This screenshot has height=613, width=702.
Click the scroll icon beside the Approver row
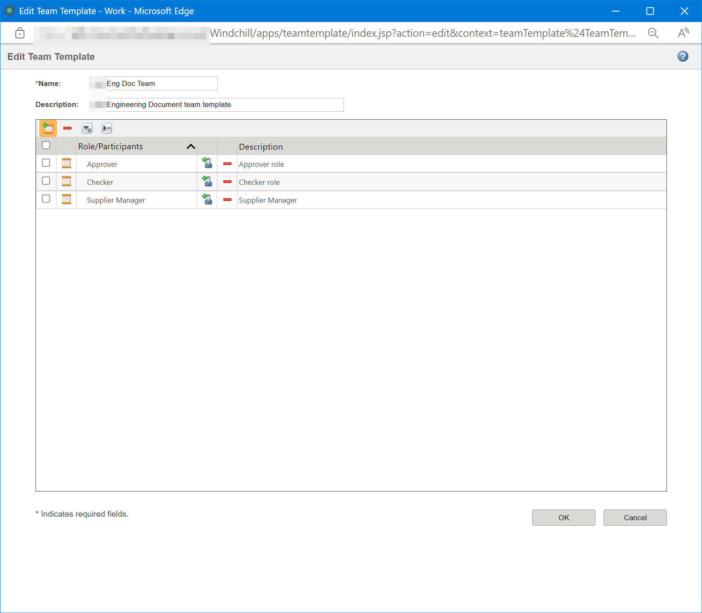[66, 163]
